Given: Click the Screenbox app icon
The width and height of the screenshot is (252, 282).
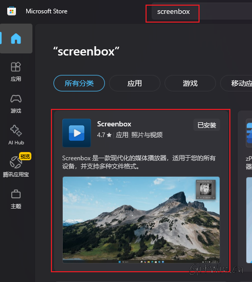Looking at the screenshot, I should 77,133.
